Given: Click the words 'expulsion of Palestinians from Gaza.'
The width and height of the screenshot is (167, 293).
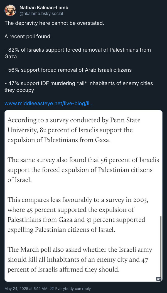Looking at the screenshot, I should click(x=59, y=140).
